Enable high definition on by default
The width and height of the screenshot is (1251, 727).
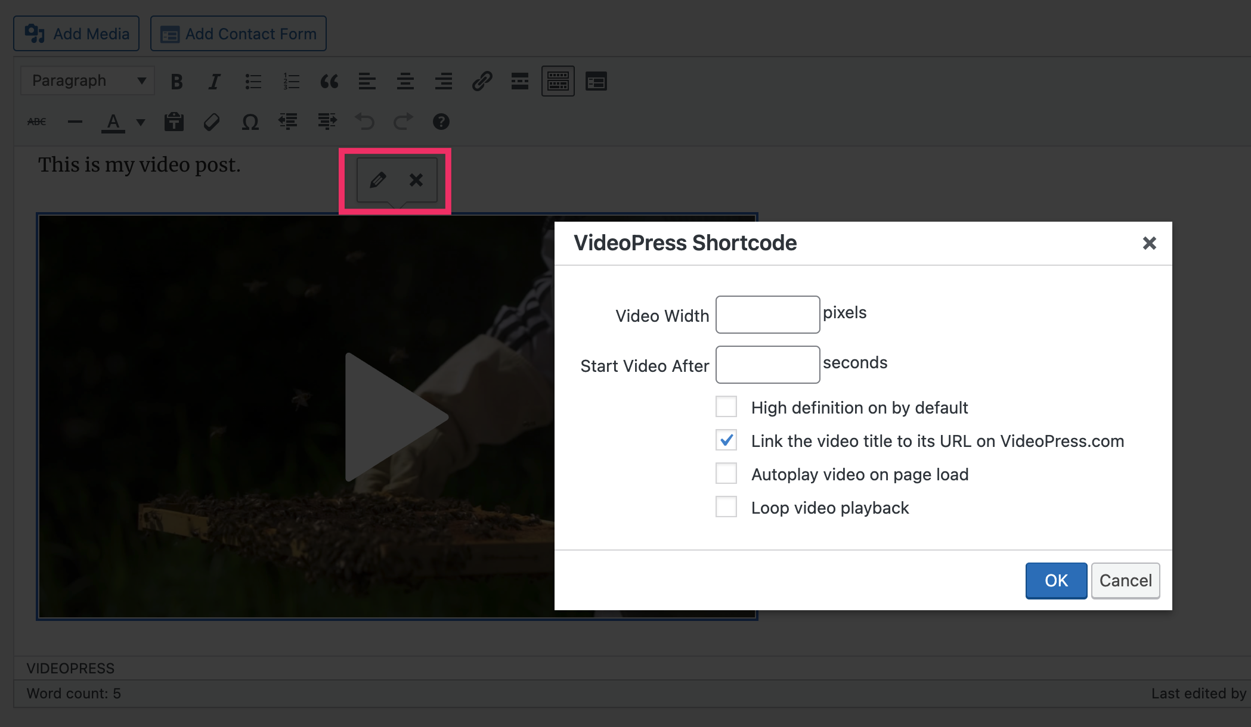click(x=726, y=406)
